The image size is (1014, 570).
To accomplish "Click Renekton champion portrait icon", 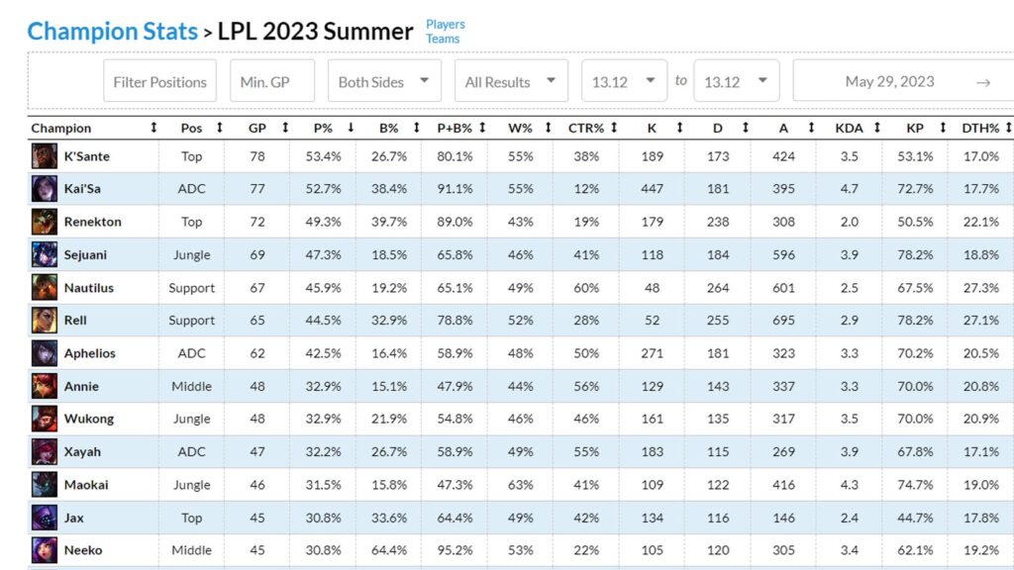I will 44,222.
